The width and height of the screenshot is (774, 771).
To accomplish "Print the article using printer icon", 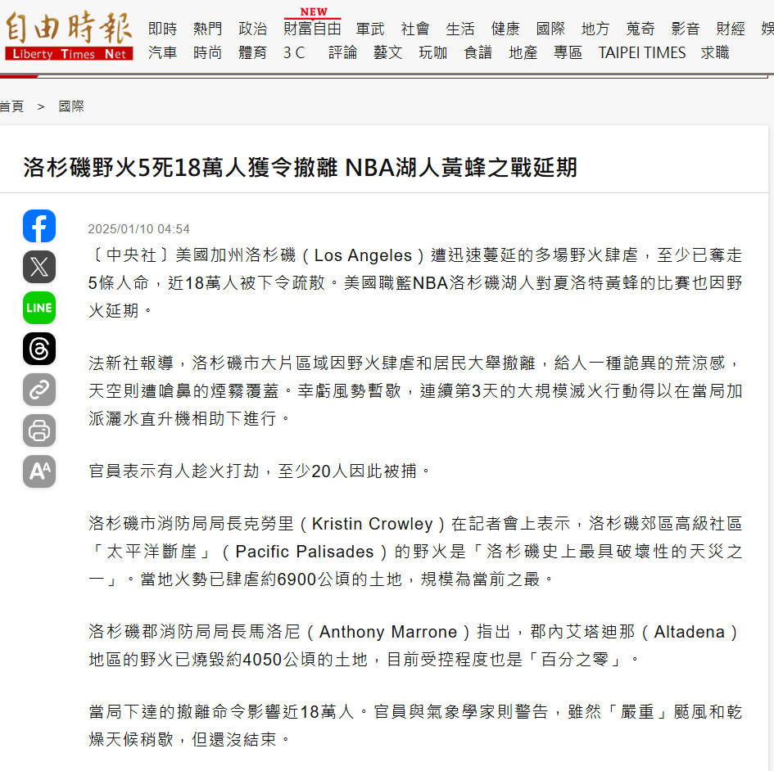I will click(x=39, y=431).
